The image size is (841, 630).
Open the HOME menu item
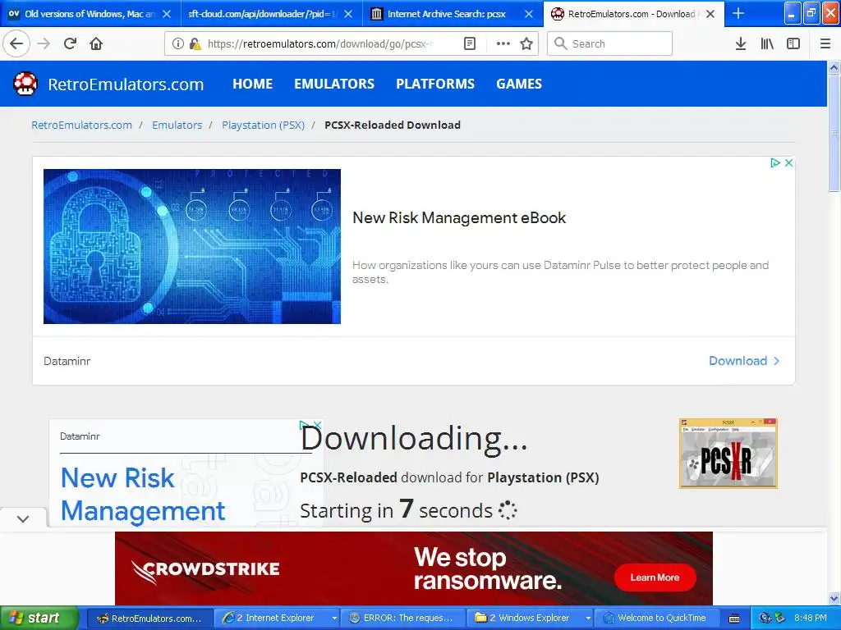coord(252,84)
